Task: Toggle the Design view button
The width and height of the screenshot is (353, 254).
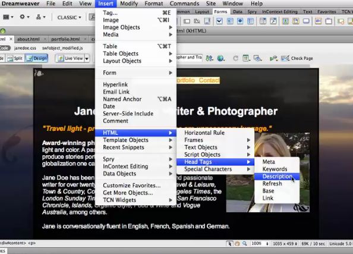Action: (36, 58)
